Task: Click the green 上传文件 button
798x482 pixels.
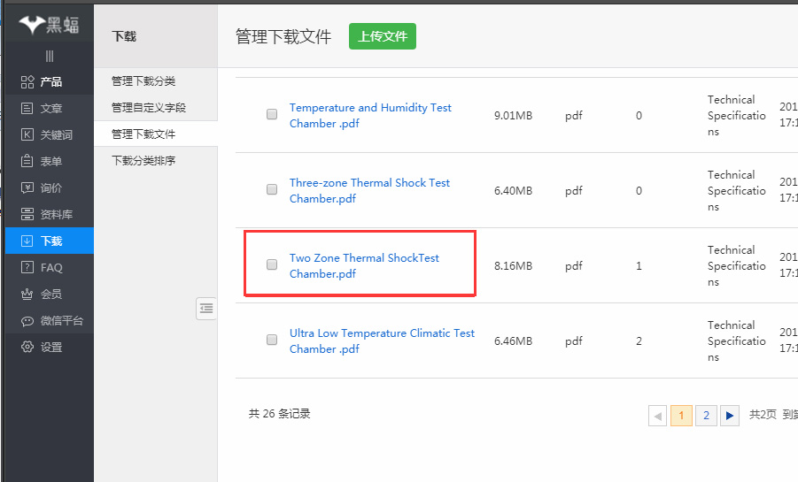Action: pyautogui.click(x=382, y=36)
